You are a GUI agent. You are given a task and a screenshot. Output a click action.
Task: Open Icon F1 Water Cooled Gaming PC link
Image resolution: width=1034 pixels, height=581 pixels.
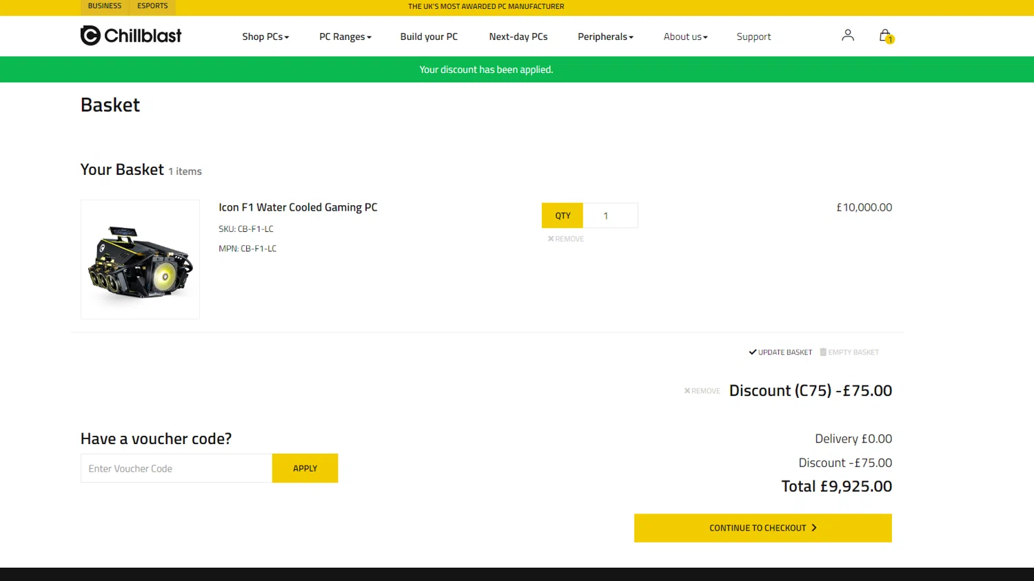coord(298,207)
